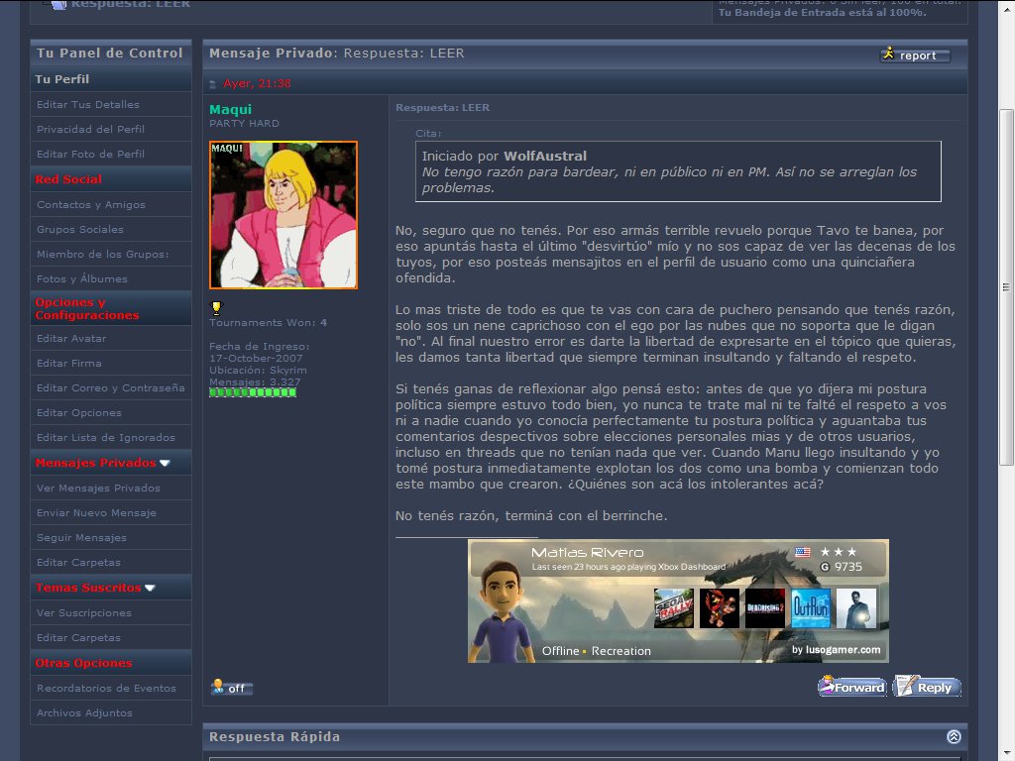Click the Otras Opciones section header
1015x761 pixels.
pos(111,663)
